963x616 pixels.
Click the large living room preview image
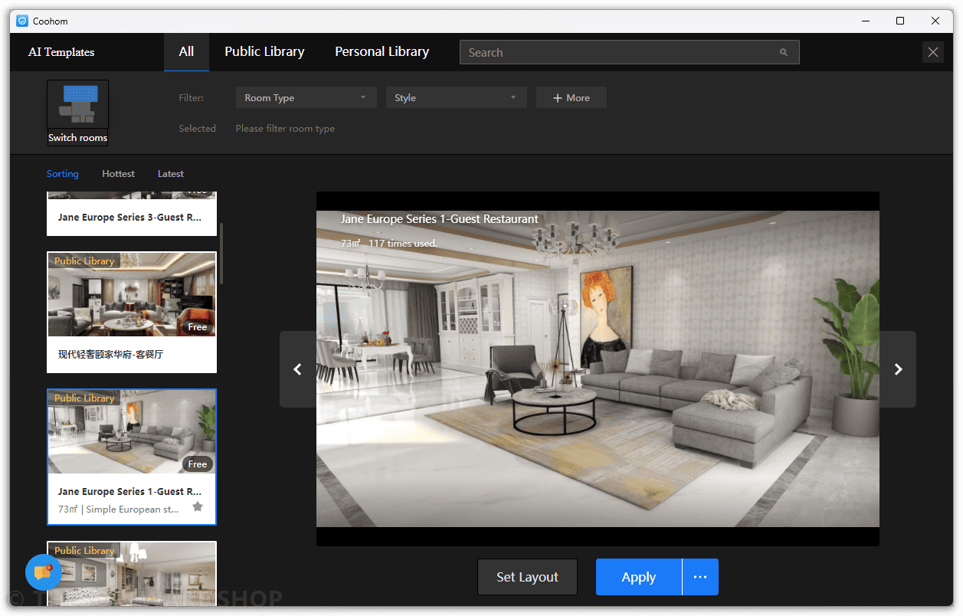[598, 369]
